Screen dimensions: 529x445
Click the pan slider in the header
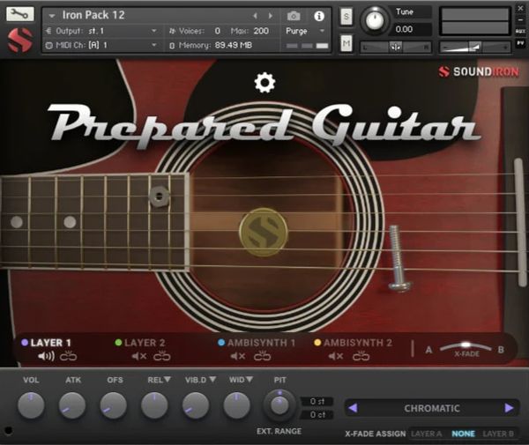[395, 48]
